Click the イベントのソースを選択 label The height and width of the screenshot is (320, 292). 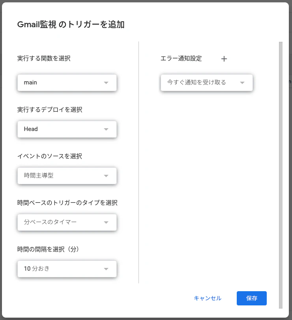coord(50,156)
